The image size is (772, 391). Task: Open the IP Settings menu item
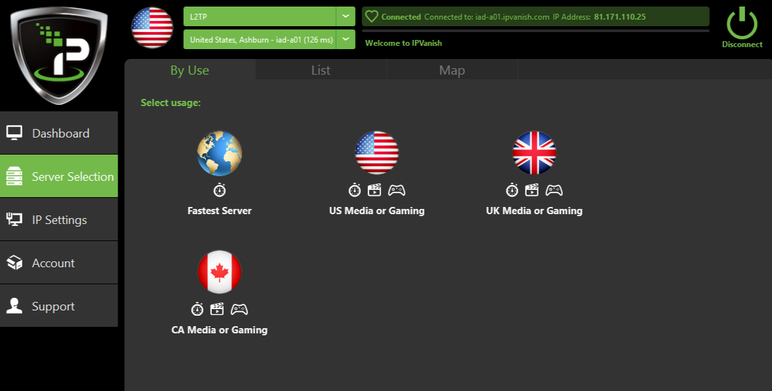click(59, 219)
